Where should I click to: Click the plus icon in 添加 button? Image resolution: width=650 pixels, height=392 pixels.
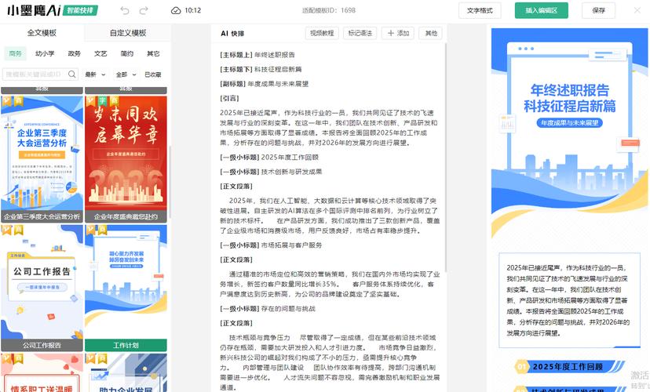(x=390, y=33)
